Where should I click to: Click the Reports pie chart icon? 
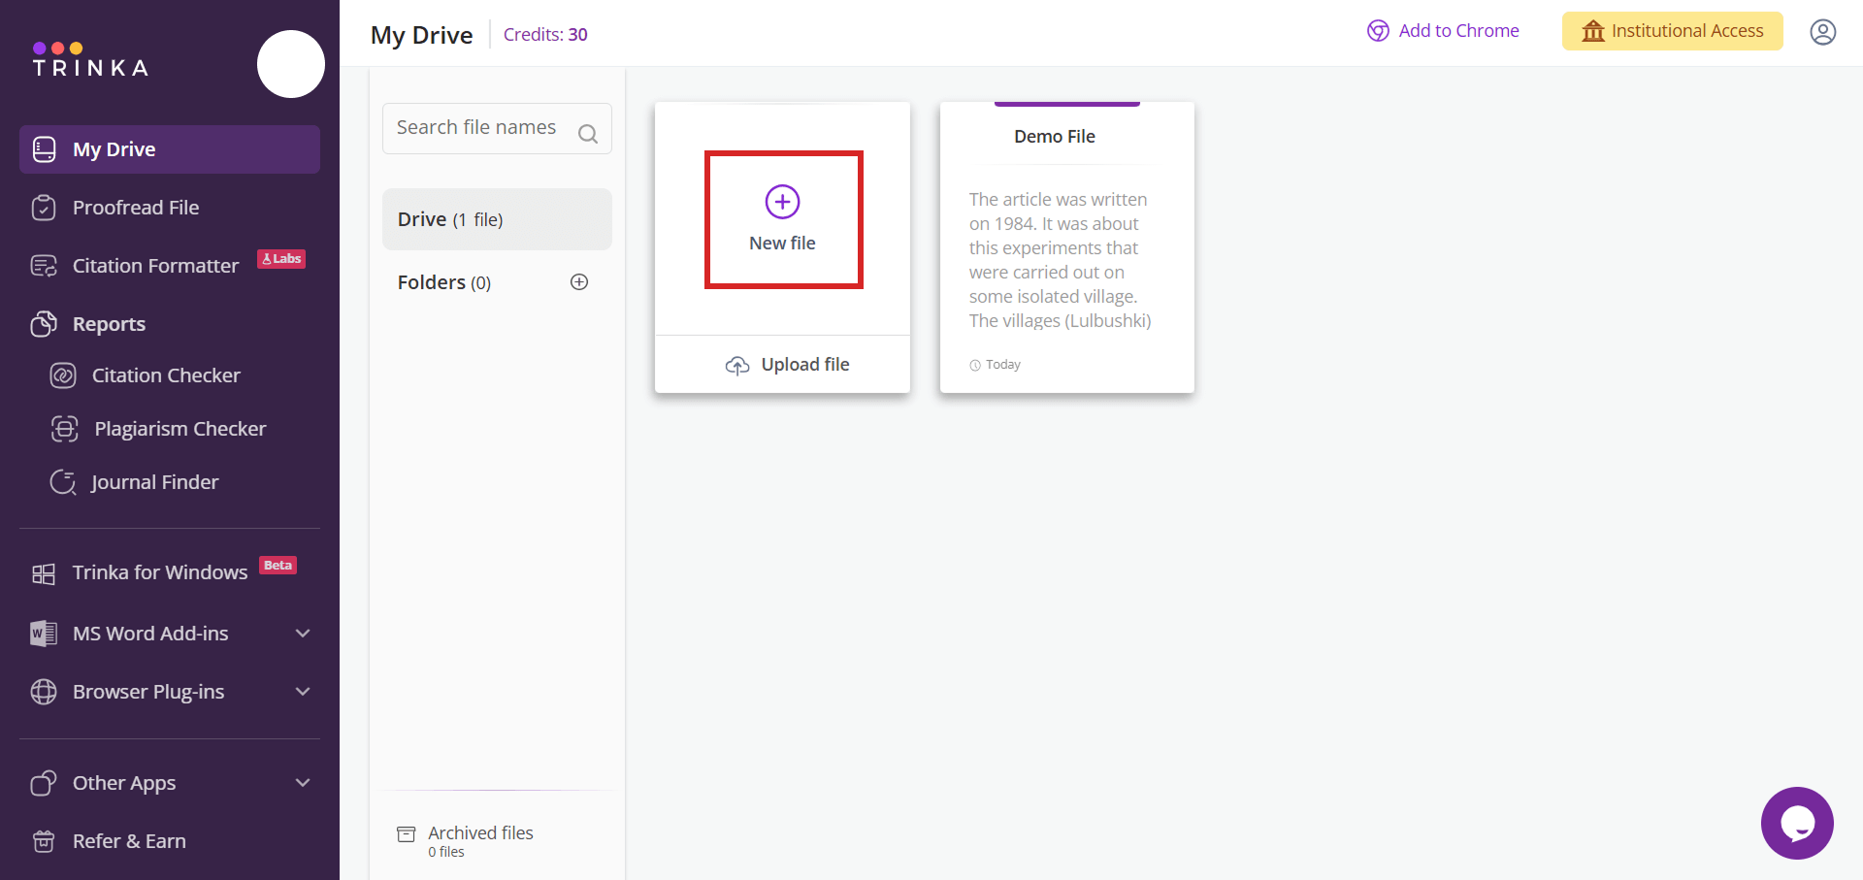pyautogui.click(x=44, y=324)
